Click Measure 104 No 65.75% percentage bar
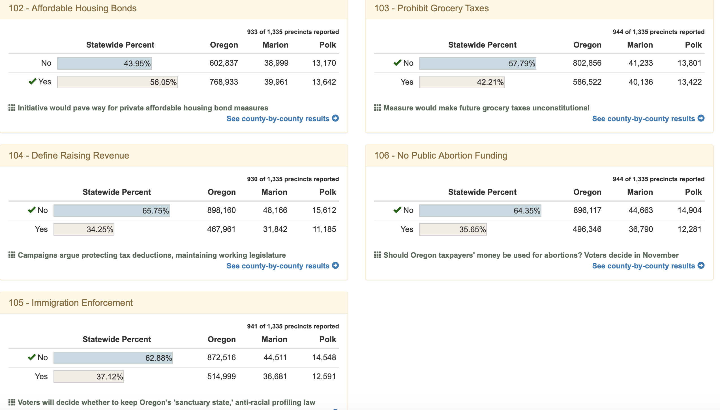Viewport: 720px width, 410px height. 112,211
